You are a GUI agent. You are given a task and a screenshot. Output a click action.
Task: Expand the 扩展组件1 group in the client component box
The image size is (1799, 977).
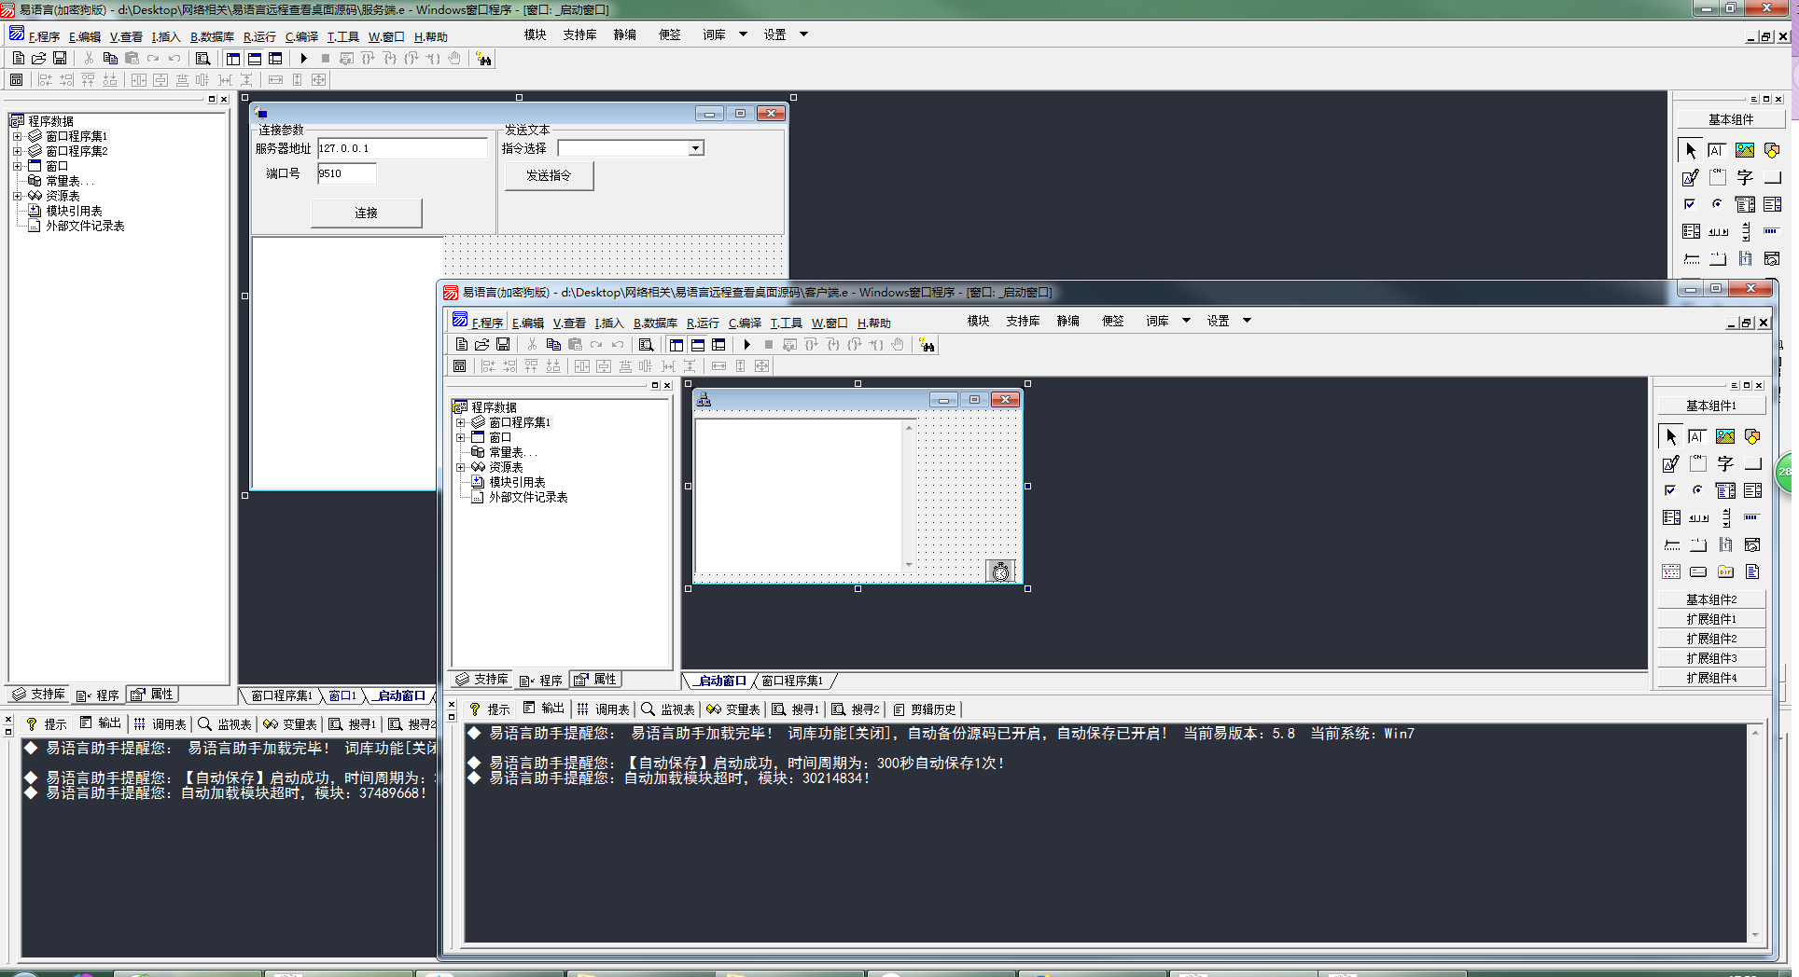point(1711,619)
